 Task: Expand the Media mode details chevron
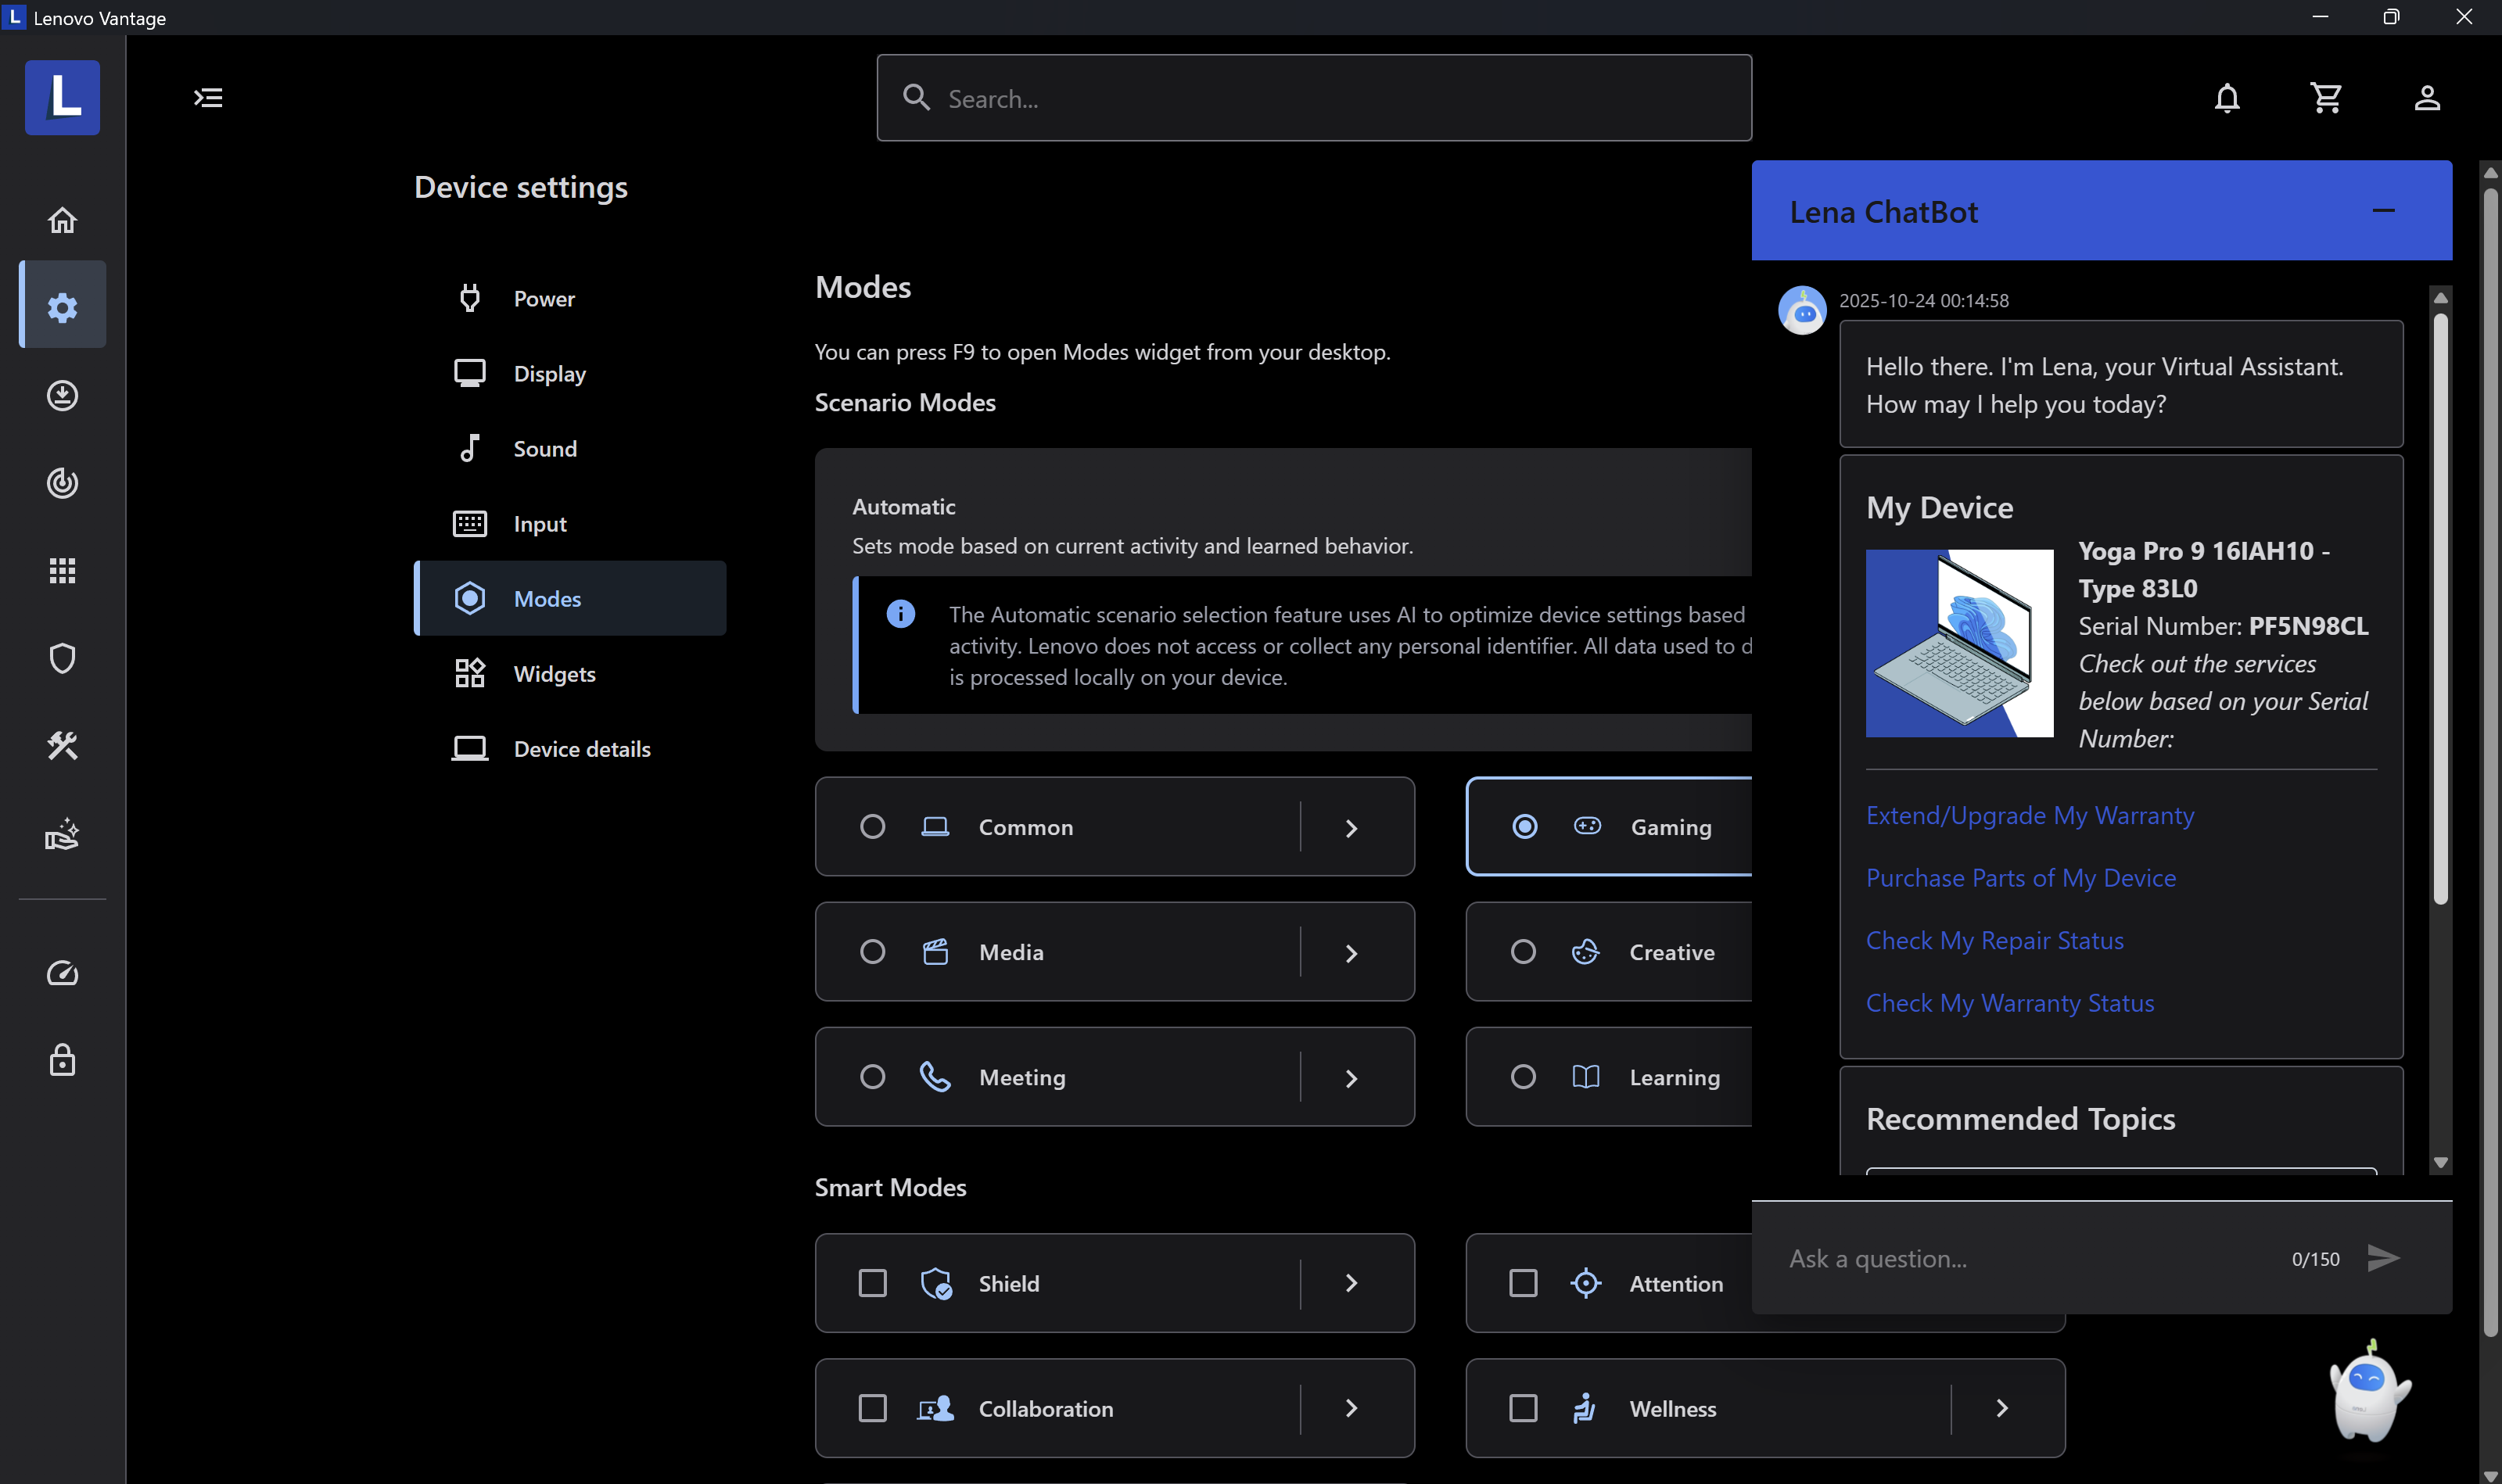pyautogui.click(x=1351, y=953)
